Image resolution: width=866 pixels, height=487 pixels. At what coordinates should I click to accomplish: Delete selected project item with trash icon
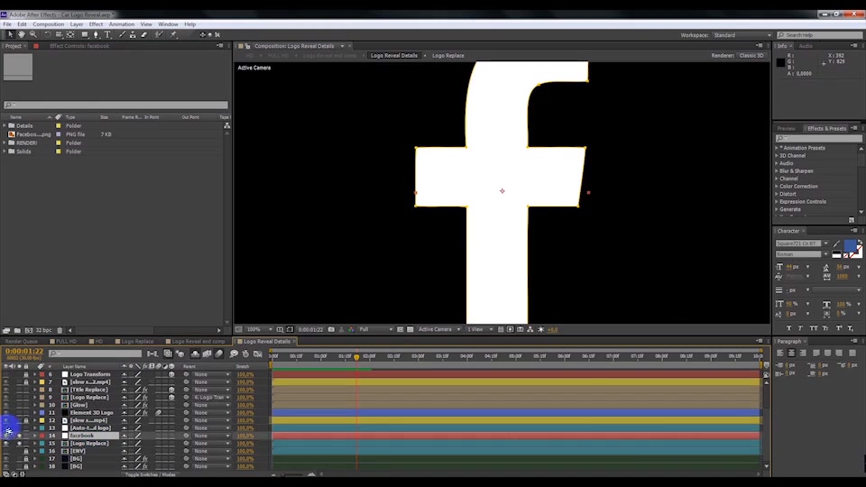click(60, 330)
